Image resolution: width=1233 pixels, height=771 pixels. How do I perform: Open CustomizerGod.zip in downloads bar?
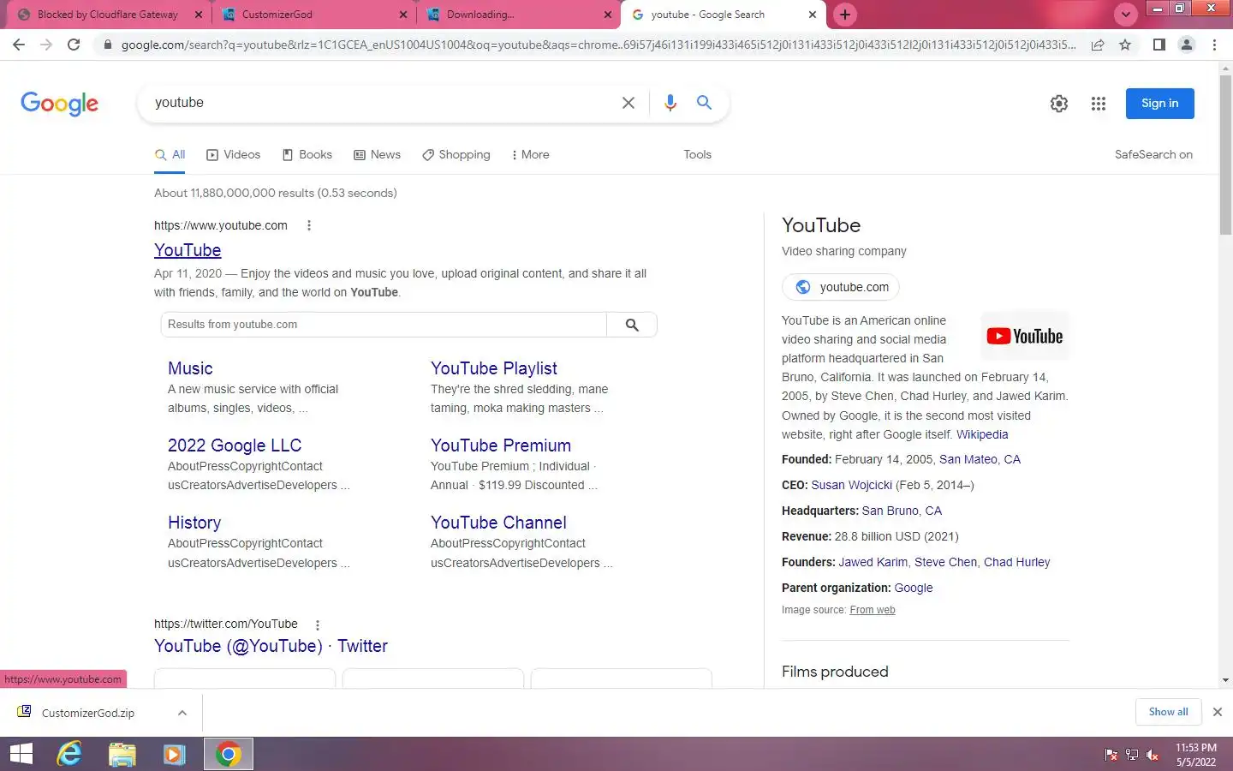click(87, 713)
